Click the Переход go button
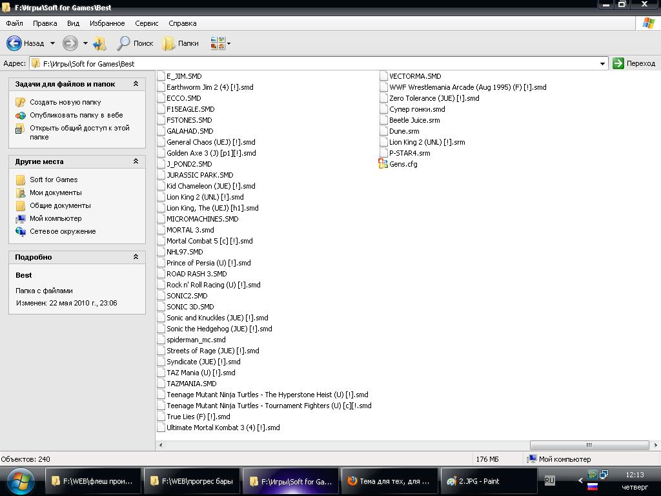This screenshot has width=661, height=496. [x=634, y=63]
